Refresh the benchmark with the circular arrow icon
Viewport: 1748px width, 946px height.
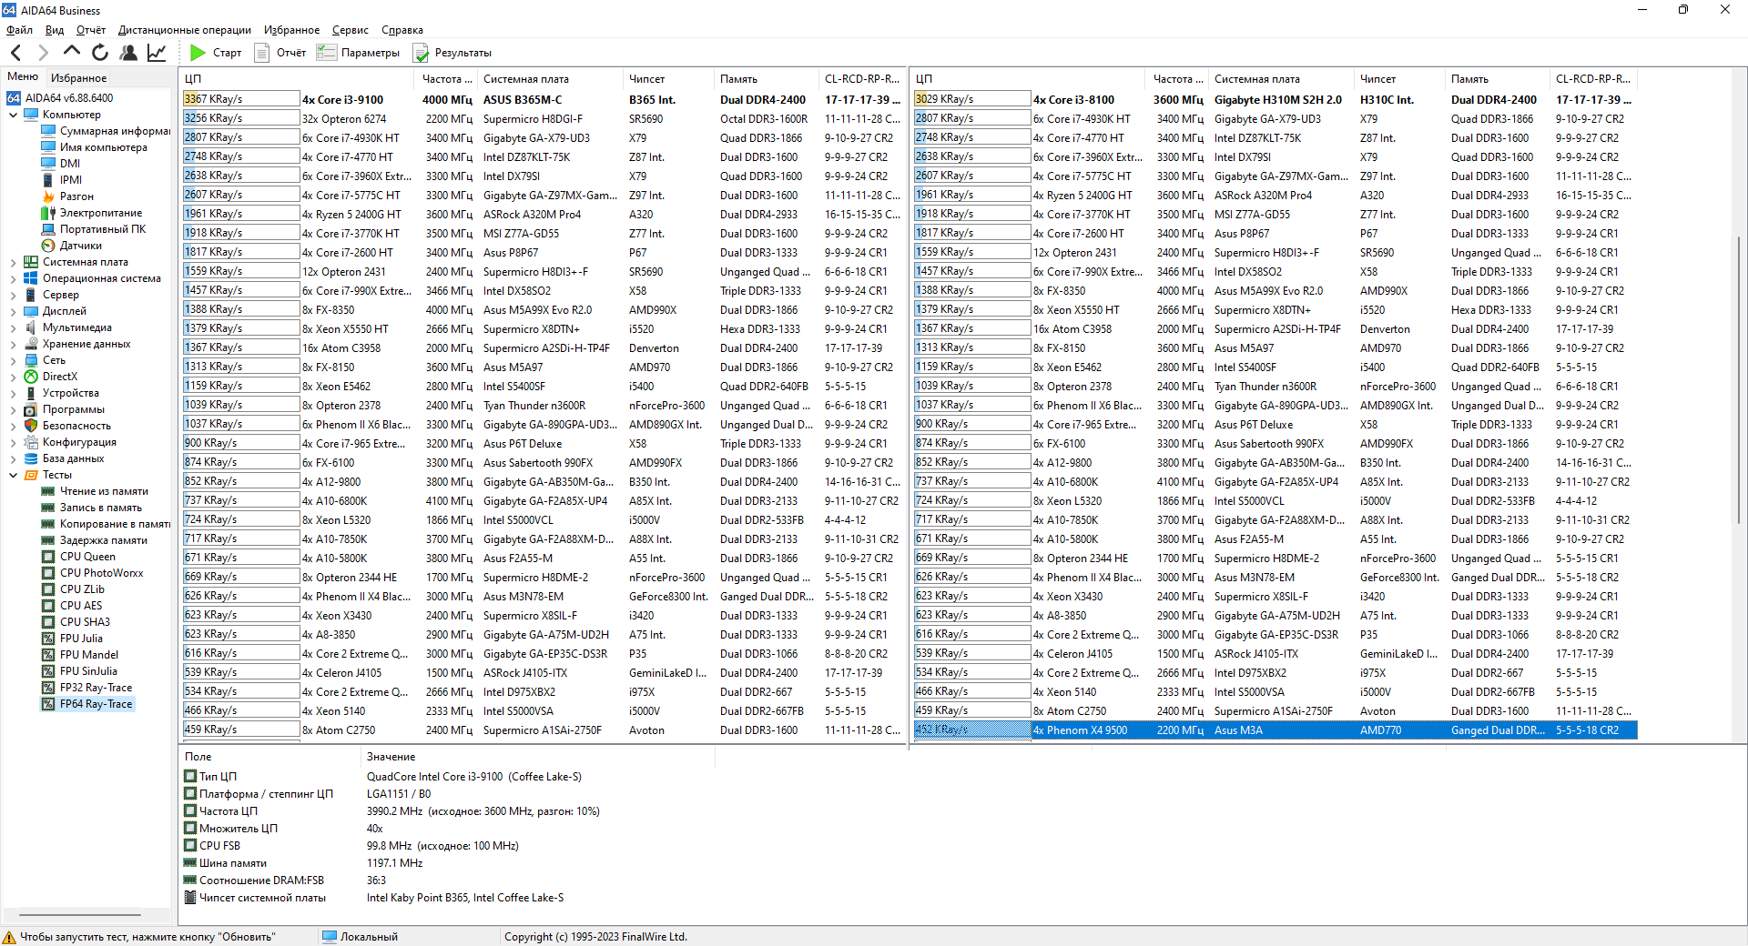coord(100,53)
